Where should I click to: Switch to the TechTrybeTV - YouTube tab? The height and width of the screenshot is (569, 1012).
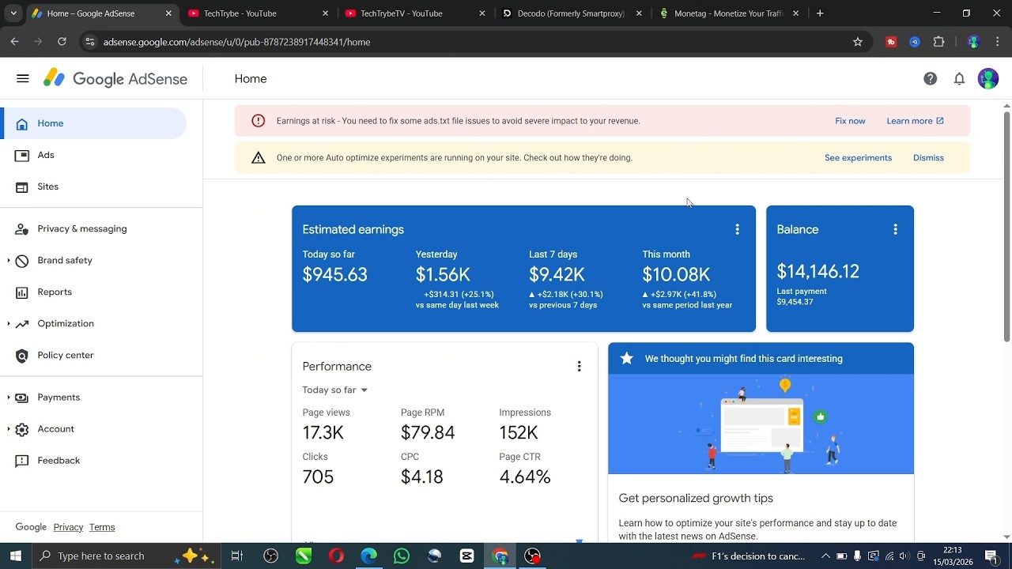(x=414, y=13)
